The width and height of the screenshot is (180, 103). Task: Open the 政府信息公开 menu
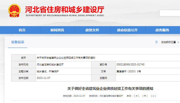[x=127, y=30]
